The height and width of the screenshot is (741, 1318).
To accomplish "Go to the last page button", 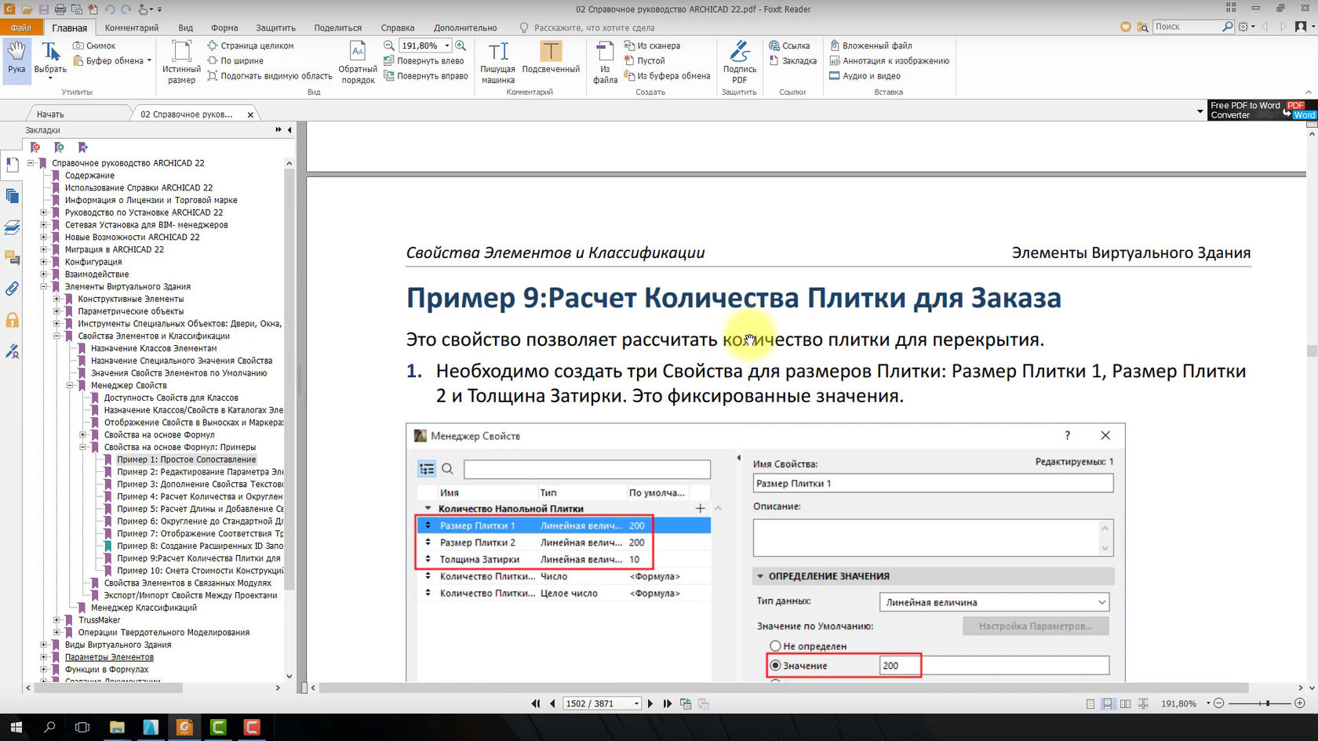I will [668, 703].
